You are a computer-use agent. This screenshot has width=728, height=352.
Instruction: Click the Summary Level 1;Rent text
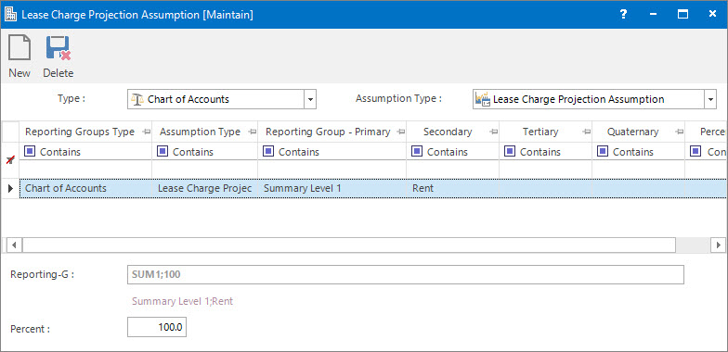182,302
